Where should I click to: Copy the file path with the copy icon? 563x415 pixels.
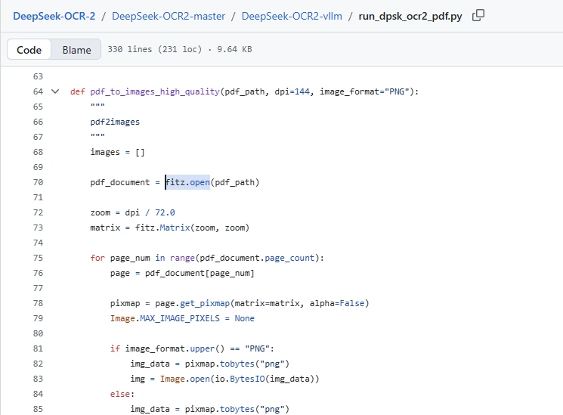click(478, 15)
